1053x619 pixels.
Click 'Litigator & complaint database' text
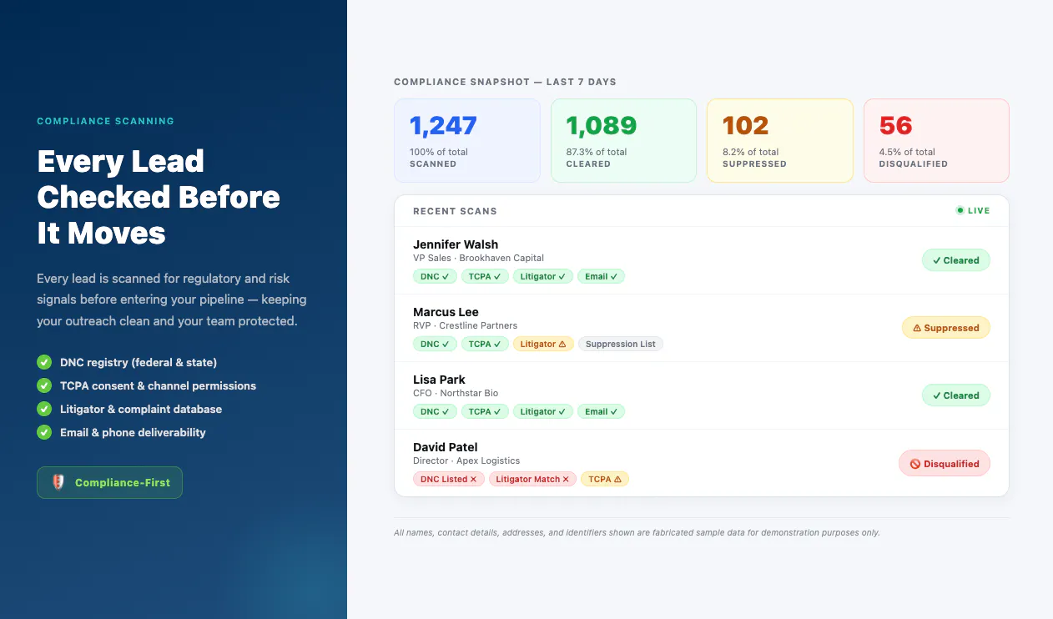point(141,409)
